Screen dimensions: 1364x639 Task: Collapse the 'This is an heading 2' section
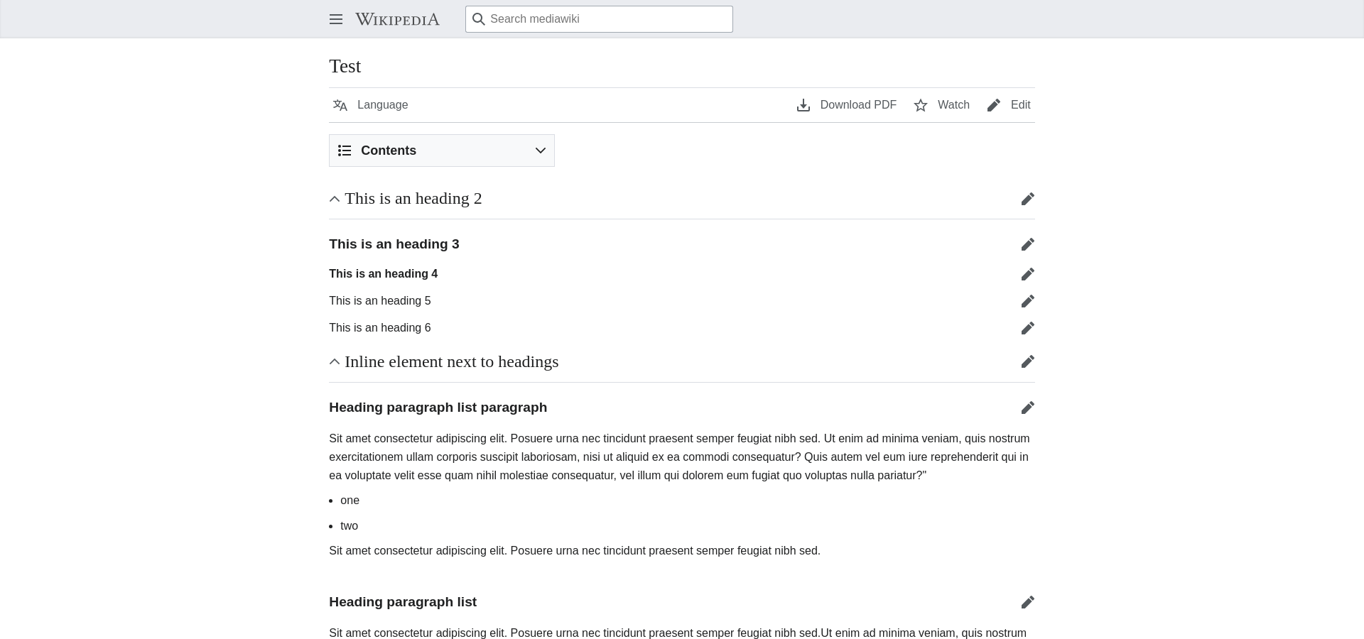[335, 199]
